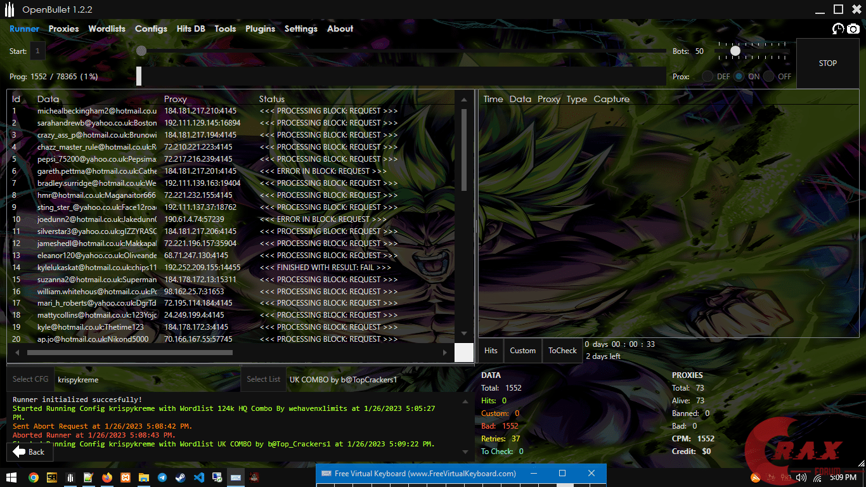Show the ToCheck results tab
866x487 pixels.
pos(563,351)
